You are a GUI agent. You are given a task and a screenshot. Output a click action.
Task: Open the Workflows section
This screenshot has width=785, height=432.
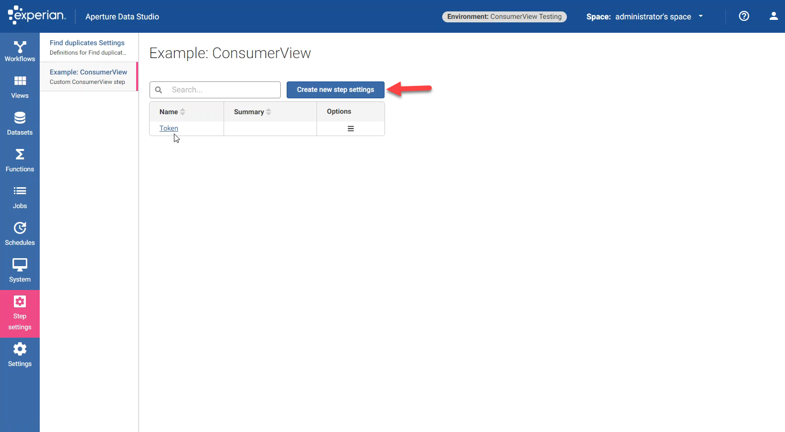(20, 51)
